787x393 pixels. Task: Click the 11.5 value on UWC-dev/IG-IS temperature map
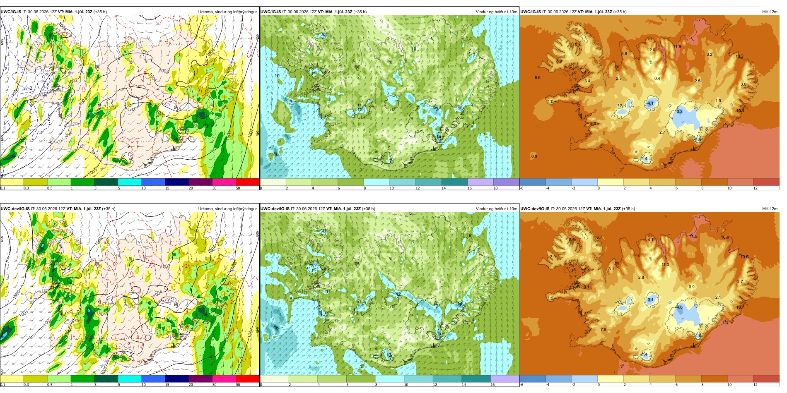coord(694,236)
